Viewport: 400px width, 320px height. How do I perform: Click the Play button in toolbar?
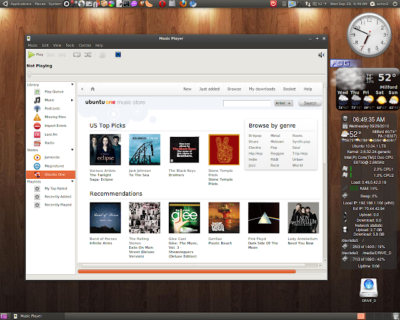pos(36,54)
